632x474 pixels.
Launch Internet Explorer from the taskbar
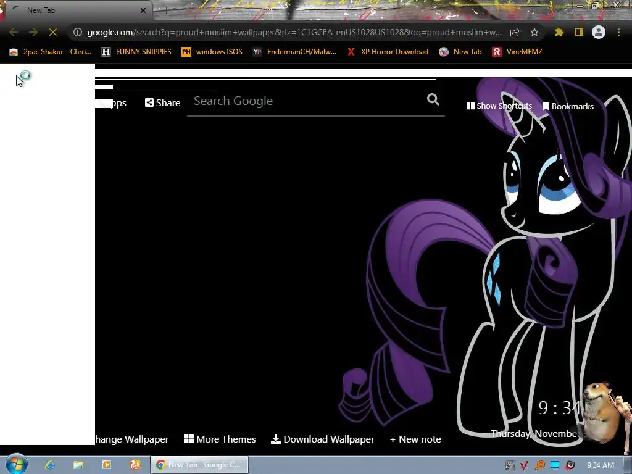tap(50, 465)
